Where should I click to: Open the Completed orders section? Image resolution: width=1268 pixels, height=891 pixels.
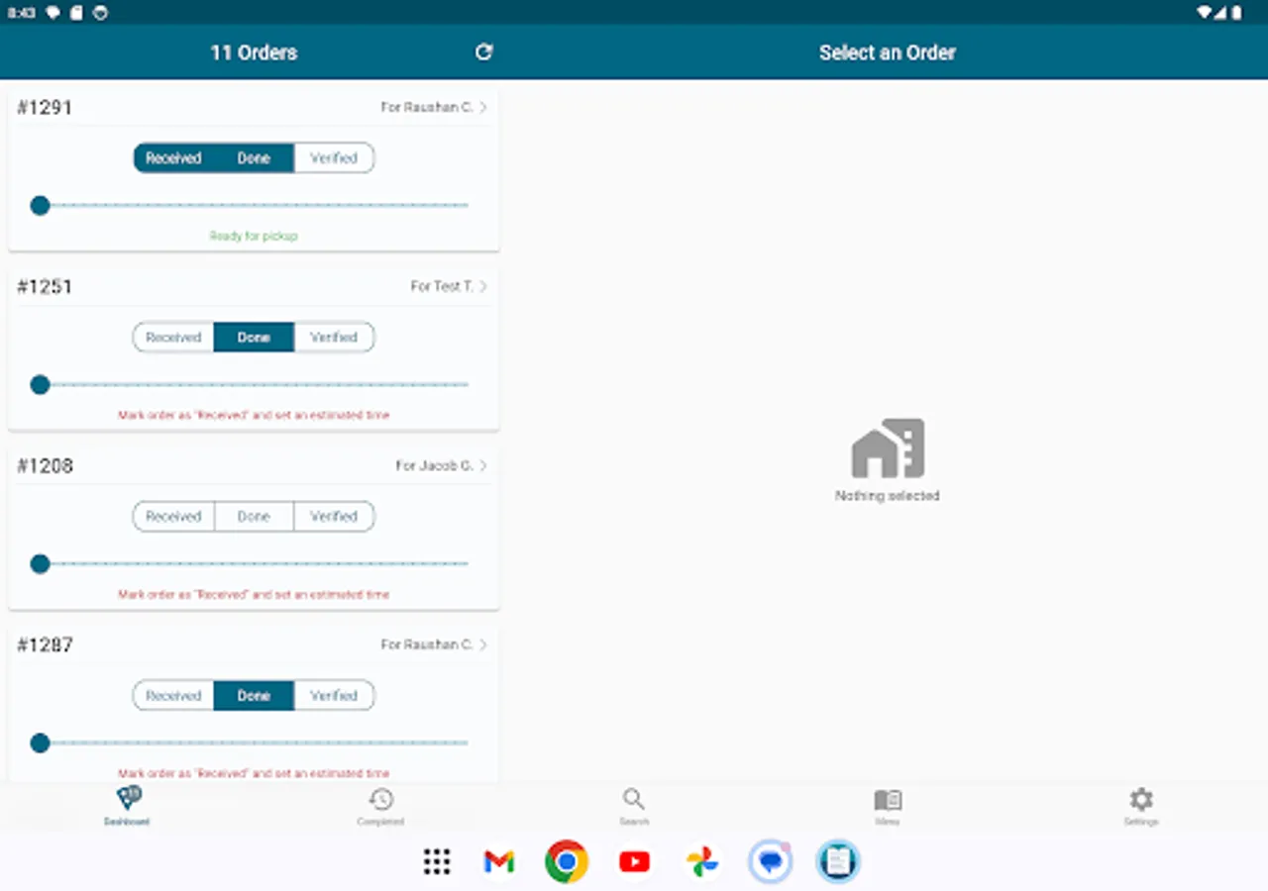coord(380,805)
